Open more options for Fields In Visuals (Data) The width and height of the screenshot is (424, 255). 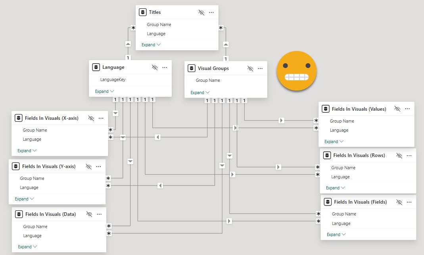[x=99, y=214]
